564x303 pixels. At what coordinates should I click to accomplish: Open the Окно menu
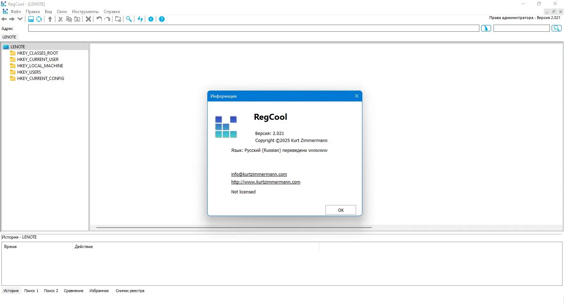tap(62, 12)
